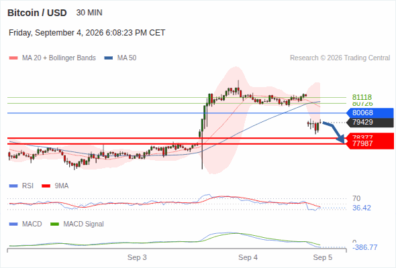Click the pink MA 20 legend swatch

coord(13,58)
